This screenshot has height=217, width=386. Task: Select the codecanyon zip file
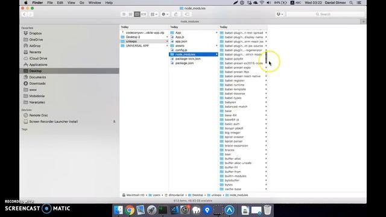(144, 33)
